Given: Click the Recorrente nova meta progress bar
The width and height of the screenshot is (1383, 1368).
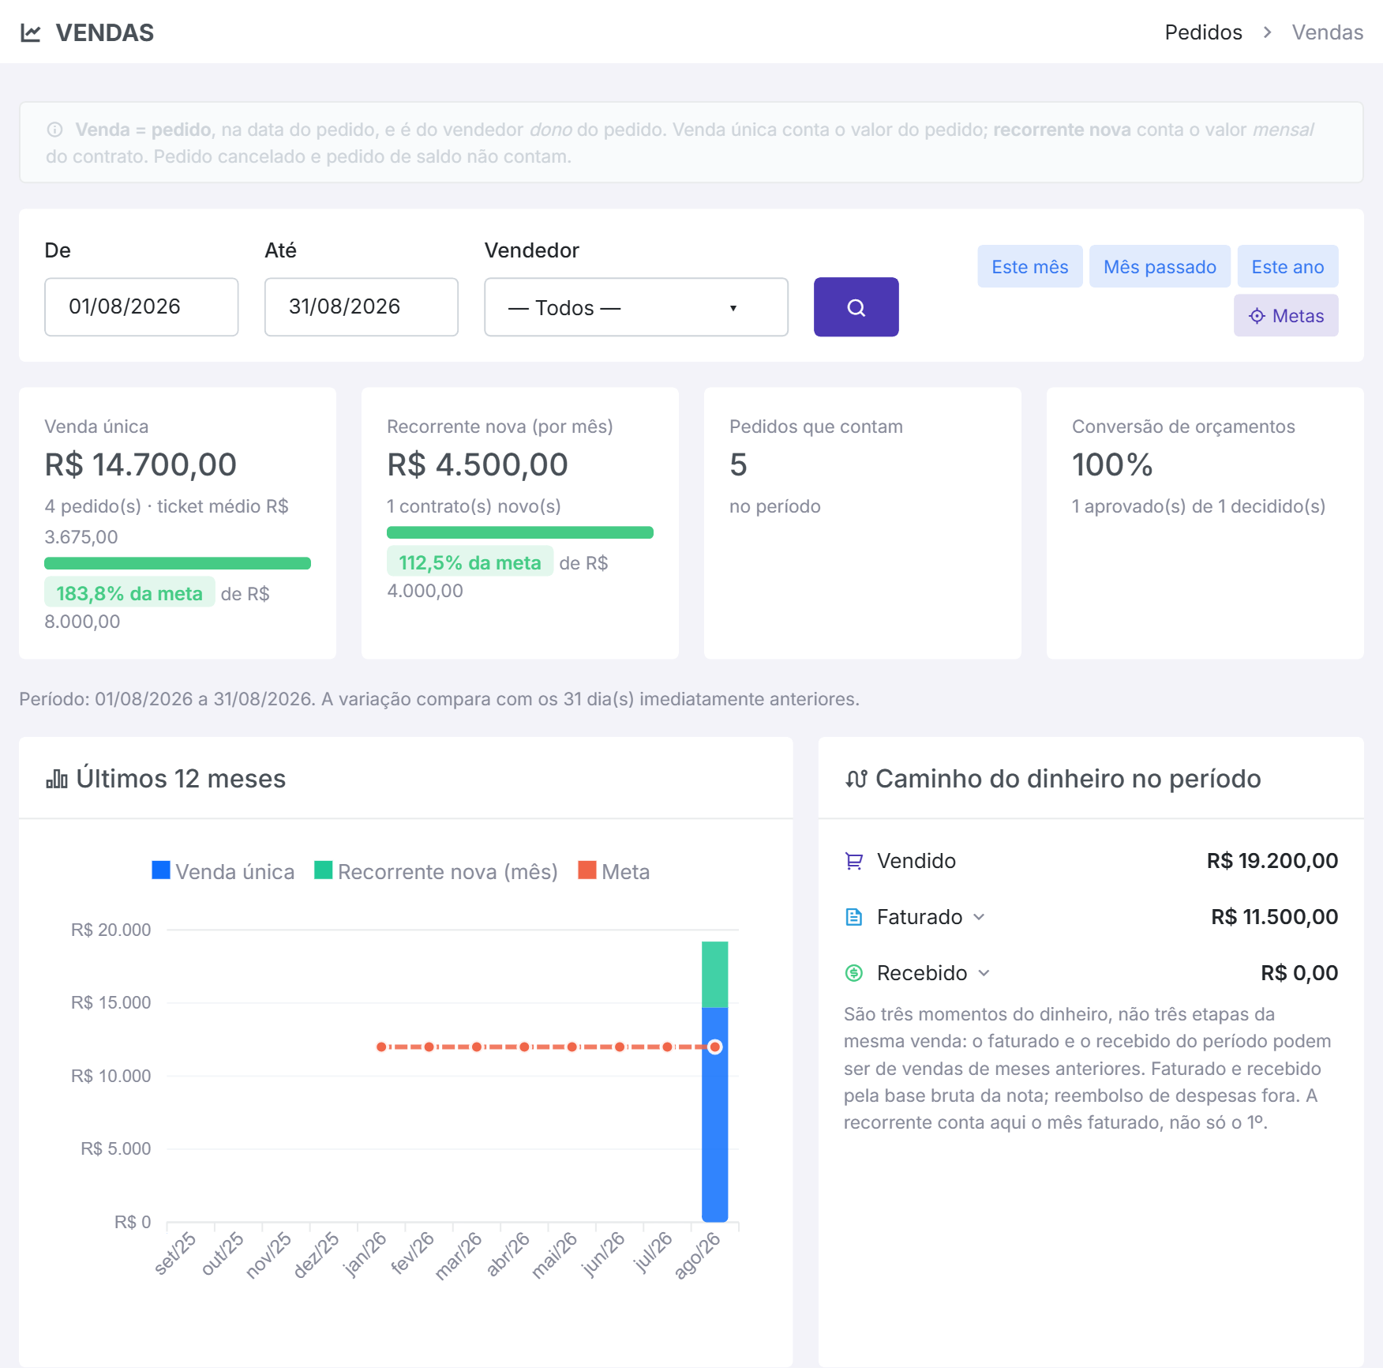Looking at the screenshot, I should point(520,532).
